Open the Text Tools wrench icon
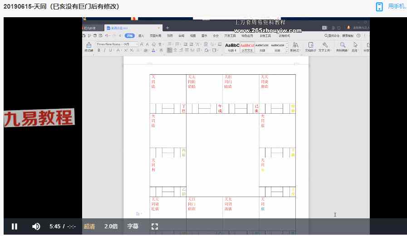This screenshot has width=407, height=236. point(325,45)
